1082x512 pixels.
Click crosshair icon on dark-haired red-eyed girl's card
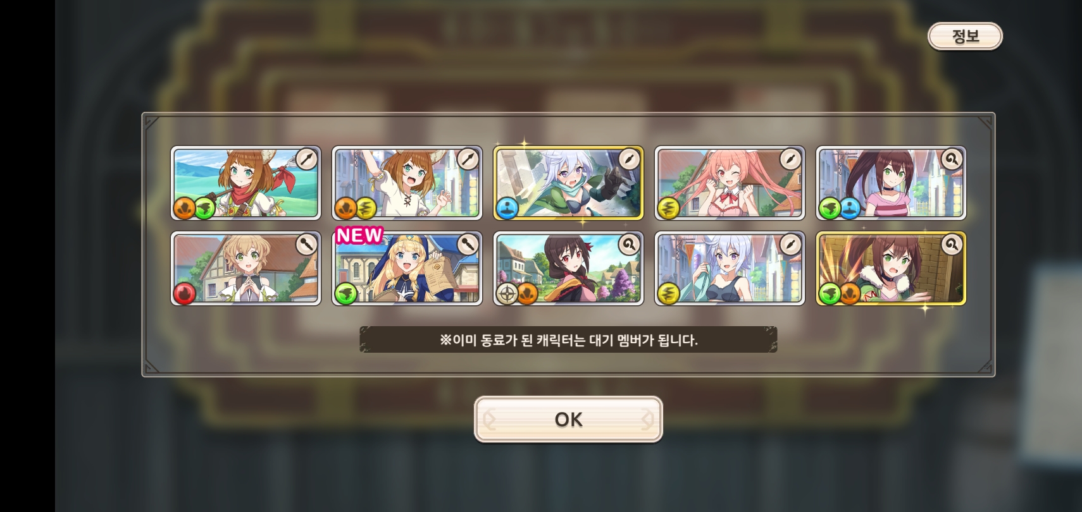(507, 293)
